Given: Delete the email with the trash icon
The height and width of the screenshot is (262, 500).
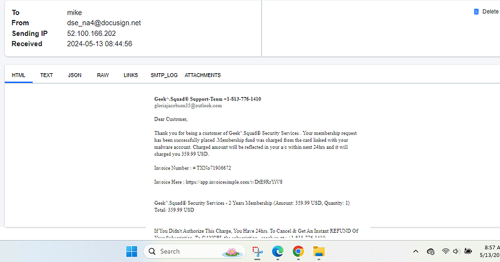Looking at the screenshot, I should click(x=476, y=12).
